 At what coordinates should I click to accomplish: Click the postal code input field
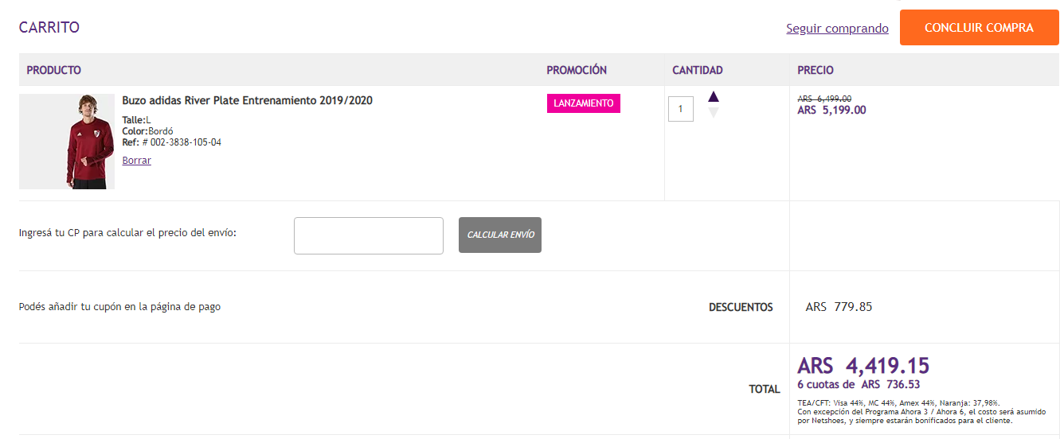pos(369,235)
